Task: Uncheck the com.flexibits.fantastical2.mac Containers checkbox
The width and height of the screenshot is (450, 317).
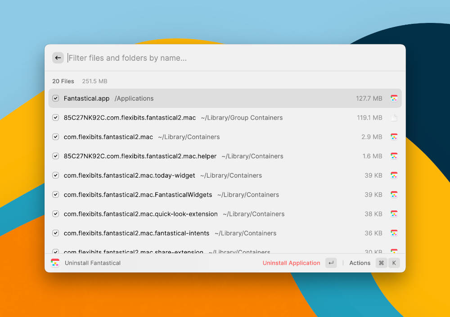Action: [56, 137]
